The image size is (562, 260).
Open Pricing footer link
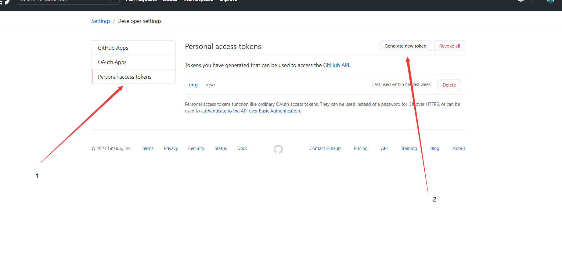point(361,148)
